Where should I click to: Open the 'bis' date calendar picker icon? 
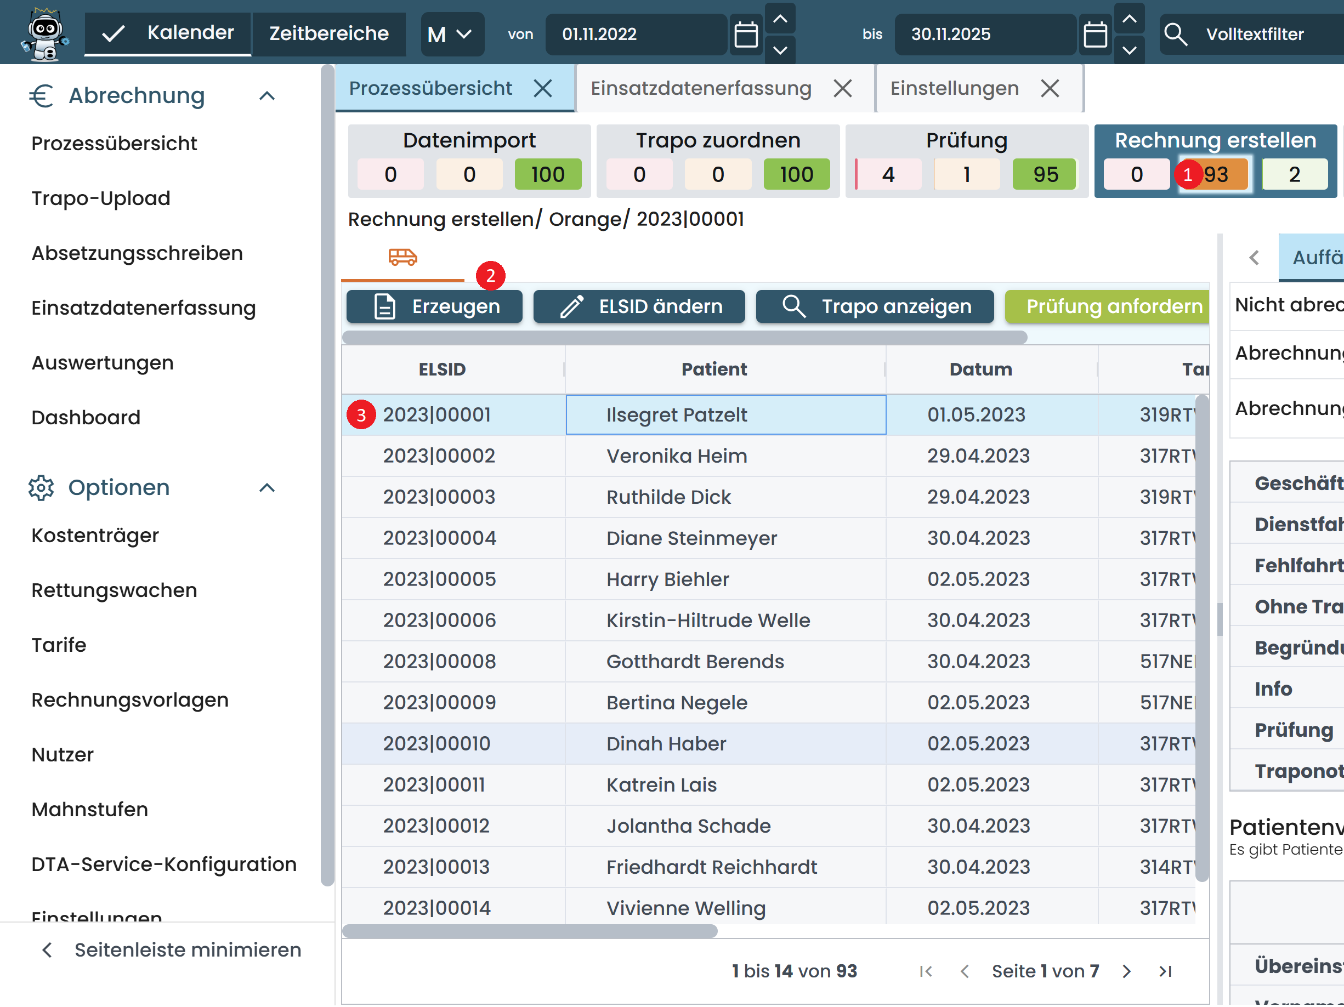(x=1095, y=34)
